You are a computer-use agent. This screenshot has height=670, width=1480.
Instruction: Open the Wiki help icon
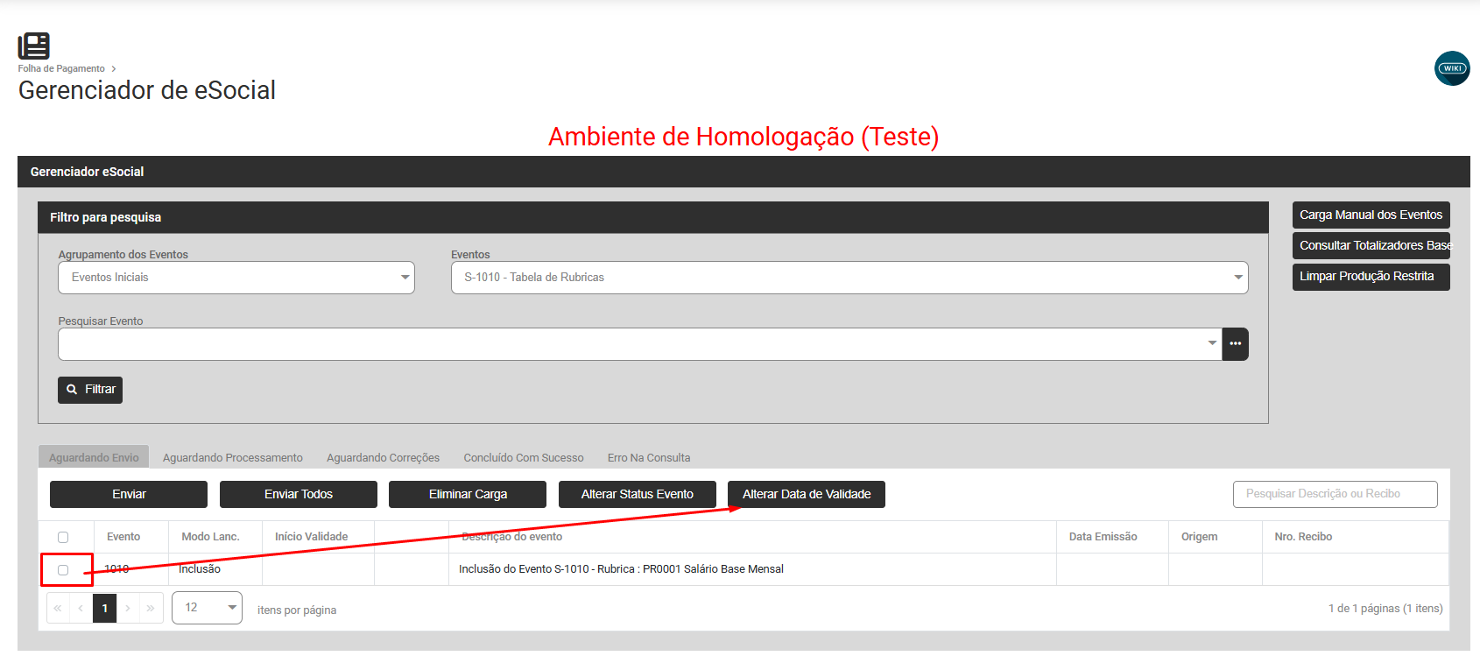click(x=1452, y=68)
